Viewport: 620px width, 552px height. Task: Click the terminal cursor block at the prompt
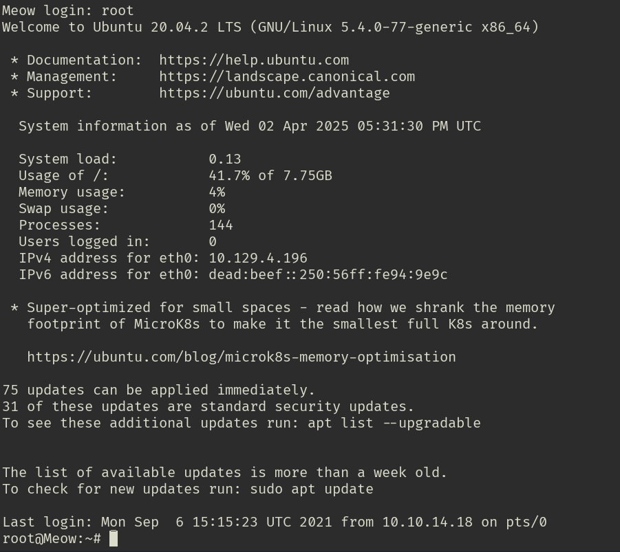pos(114,539)
